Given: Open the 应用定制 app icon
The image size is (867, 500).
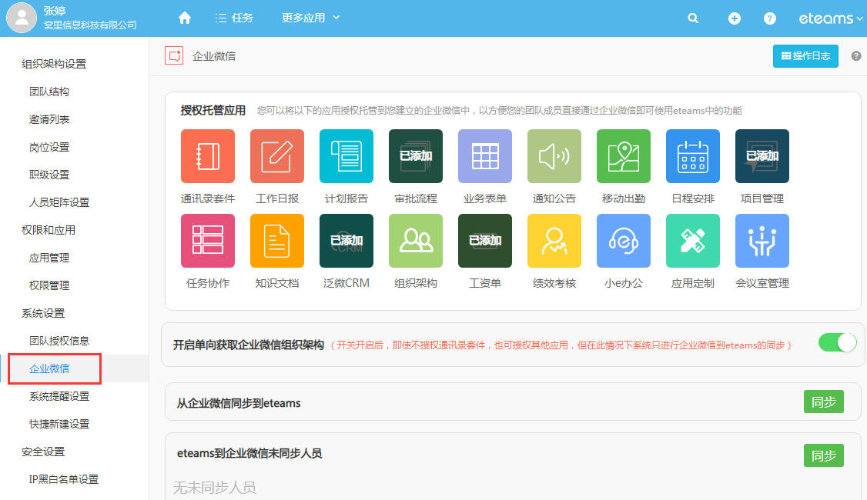Looking at the screenshot, I should 693,241.
